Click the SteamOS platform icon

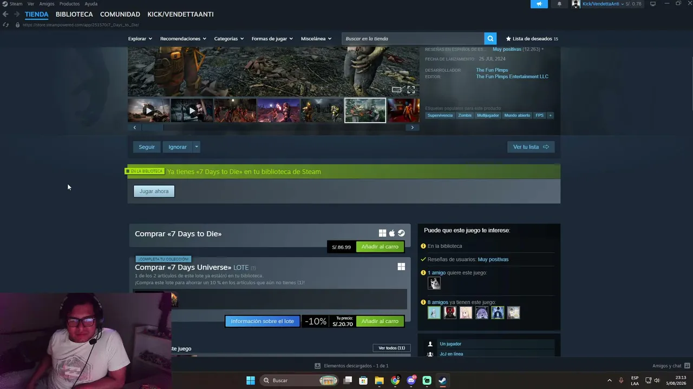coord(401,233)
